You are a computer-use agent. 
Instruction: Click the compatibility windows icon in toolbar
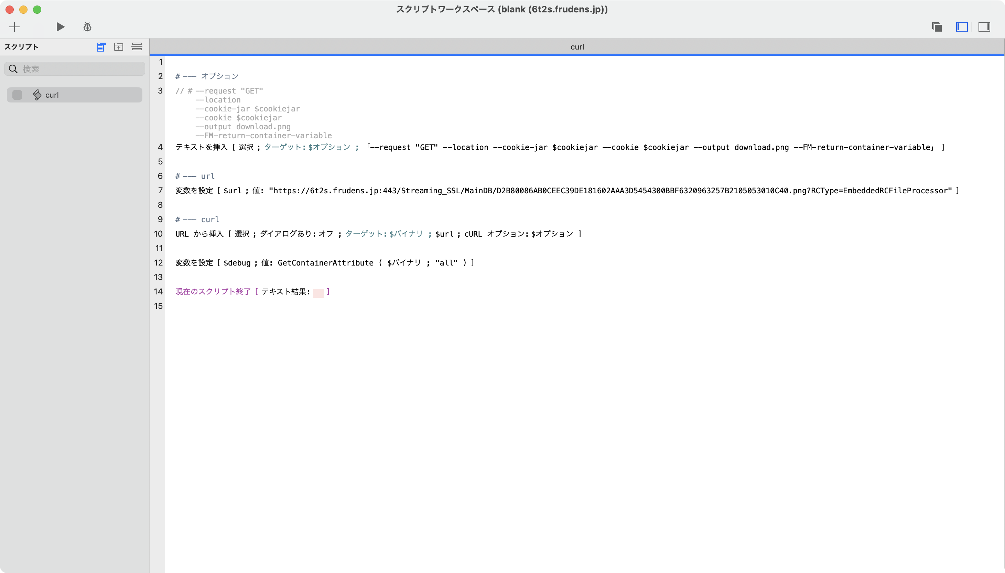[x=937, y=27]
